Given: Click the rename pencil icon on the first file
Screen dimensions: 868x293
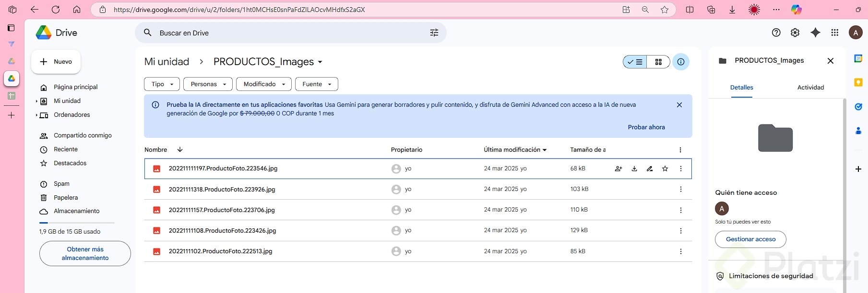Looking at the screenshot, I should (650, 169).
